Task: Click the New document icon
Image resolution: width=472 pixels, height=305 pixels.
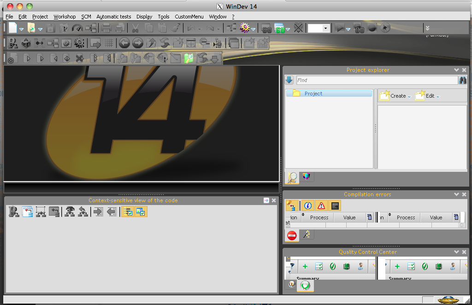Action: pyautogui.click(x=12, y=28)
